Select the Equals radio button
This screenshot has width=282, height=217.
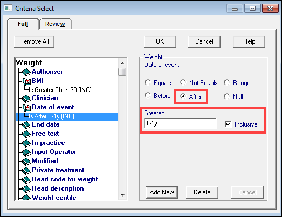point(148,82)
